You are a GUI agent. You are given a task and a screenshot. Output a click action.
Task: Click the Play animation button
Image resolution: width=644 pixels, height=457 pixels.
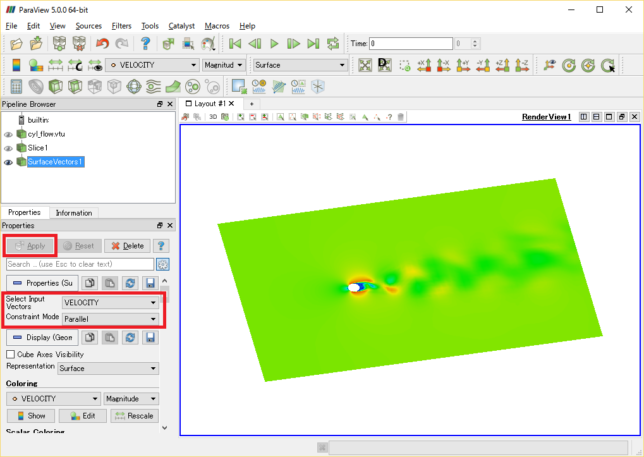click(x=274, y=44)
